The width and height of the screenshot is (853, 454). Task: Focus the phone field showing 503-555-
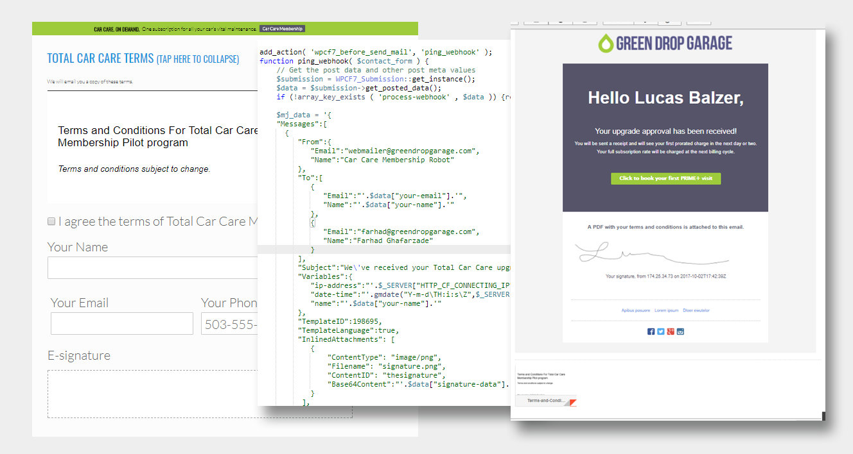229,324
